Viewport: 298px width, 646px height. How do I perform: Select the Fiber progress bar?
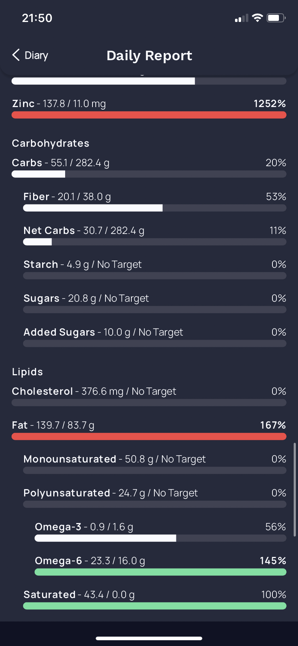click(155, 208)
